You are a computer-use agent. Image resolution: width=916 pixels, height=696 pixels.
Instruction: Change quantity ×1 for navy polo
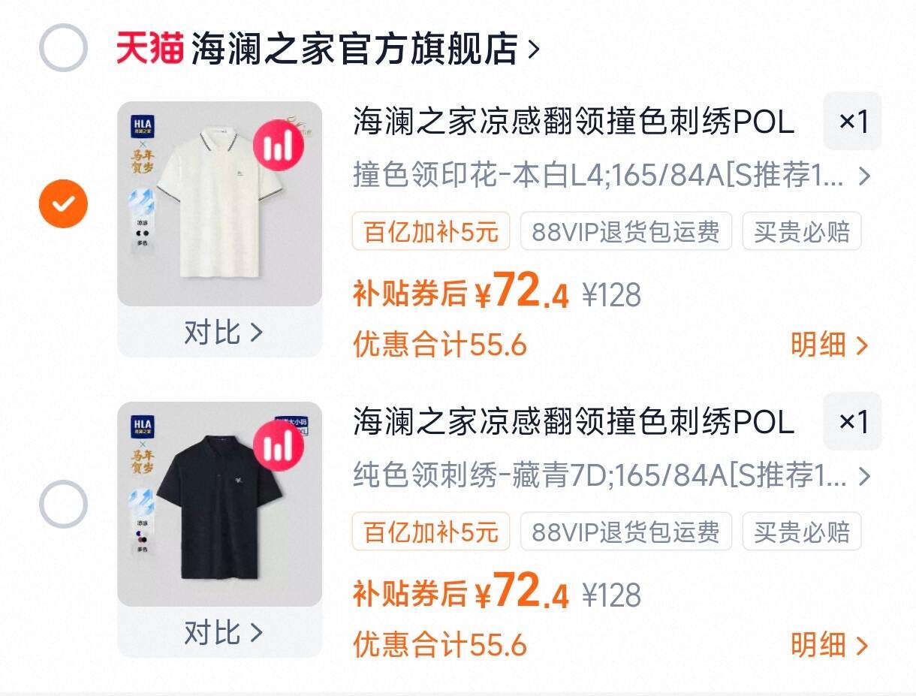click(x=852, y=421)
